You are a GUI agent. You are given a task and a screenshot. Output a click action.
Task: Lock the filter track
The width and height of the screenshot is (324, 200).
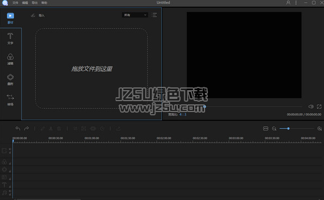[x=10, y=163]
